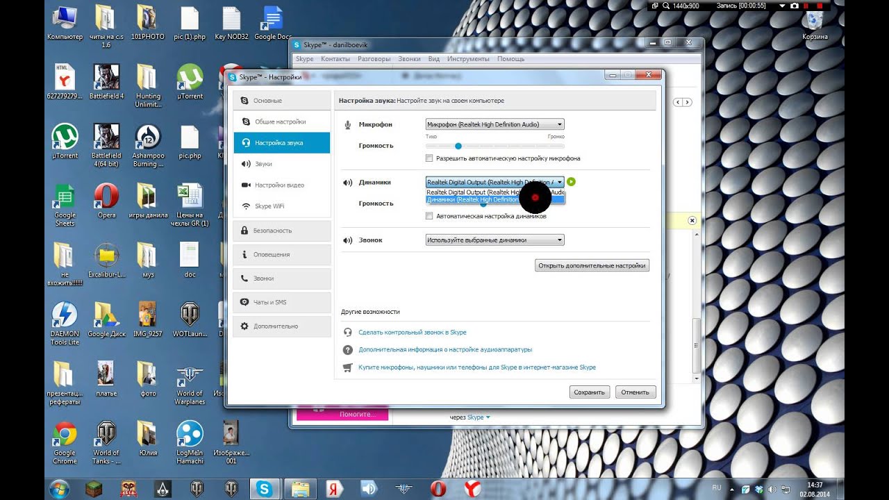
Task: Choose Динамики (Realtek High Definition) list option
Action: click(495, 199)
